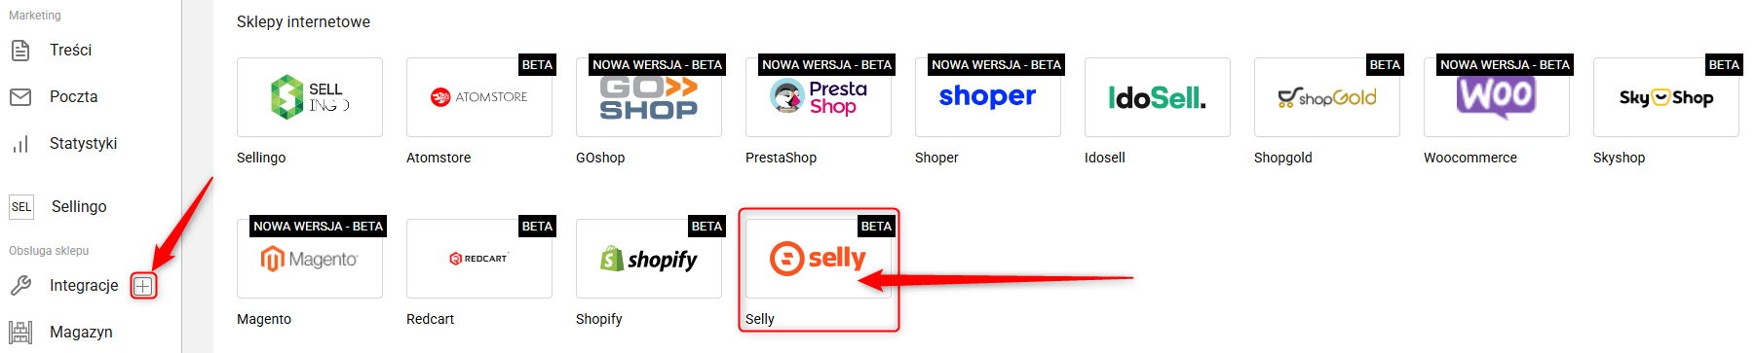Expand Integracje with the plus icon
This screenshot has width=1756, height=353.
click(x=143, y=286)
